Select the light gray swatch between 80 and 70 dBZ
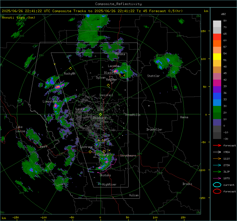This screenshot has height=221, width=237. (217, 24)
